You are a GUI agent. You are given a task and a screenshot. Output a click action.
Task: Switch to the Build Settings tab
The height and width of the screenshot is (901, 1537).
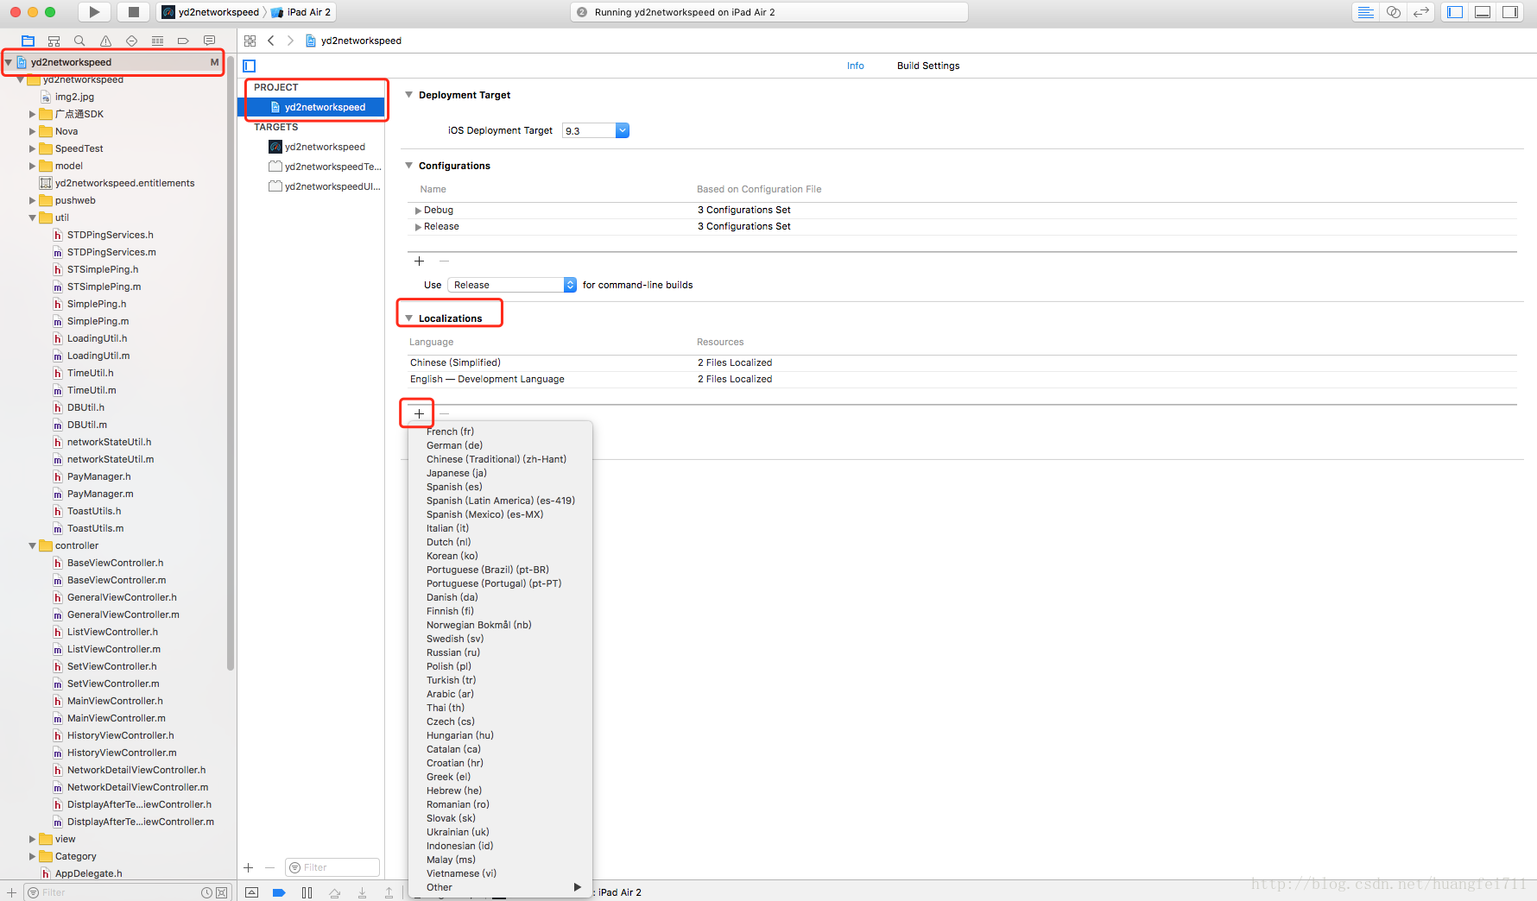pos(928,66)
